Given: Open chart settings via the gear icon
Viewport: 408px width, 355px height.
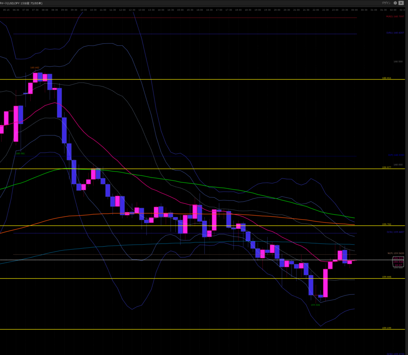Looking at the screenshot, I should (395, 2).
